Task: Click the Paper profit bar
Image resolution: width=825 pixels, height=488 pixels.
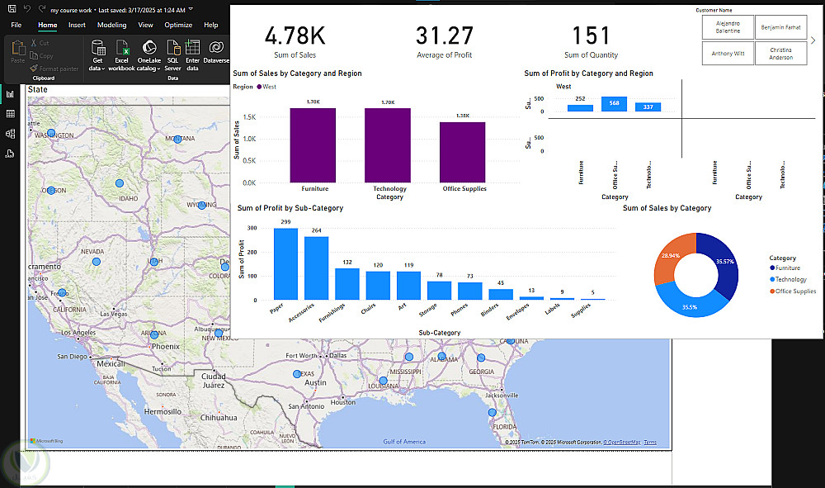Action: point(285,263)
